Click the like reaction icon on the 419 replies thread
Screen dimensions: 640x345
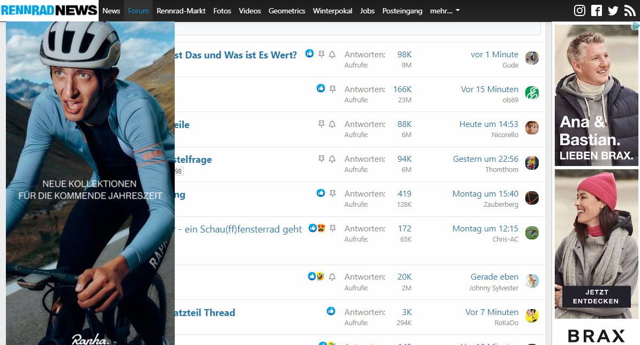click(321, 193)
